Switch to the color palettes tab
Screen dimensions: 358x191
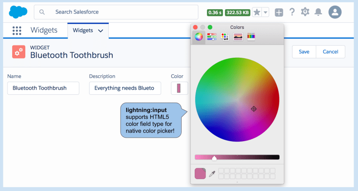pos(225,37)
